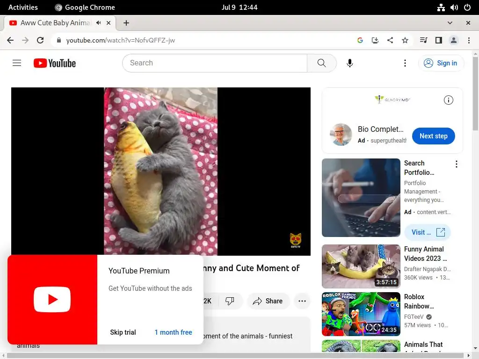Click the clock Jul 9 12:44
Screen dimensions: 479x359
[x=239, y=7]
